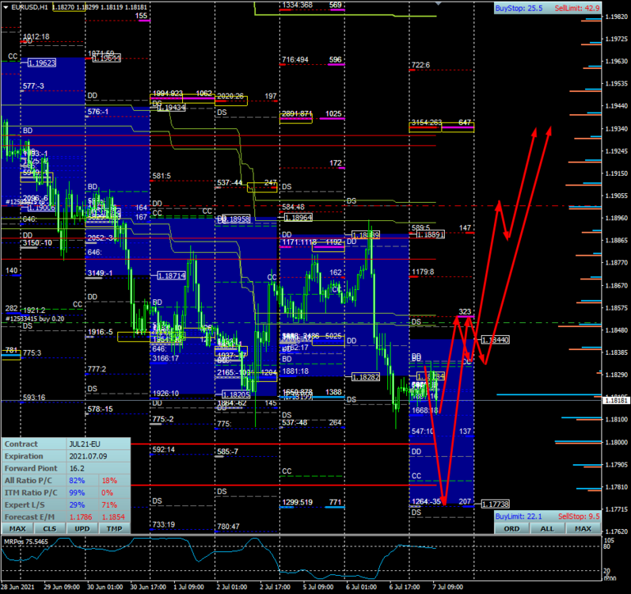Click the Forecast E/M row label
Image resolution: width=631 pixels, height=594 pixels.
(29, 516)
